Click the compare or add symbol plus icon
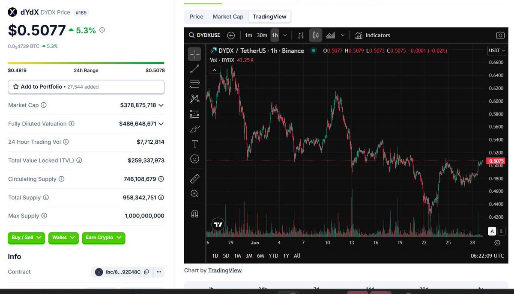 pyautogui.click(x=231, y=36)
